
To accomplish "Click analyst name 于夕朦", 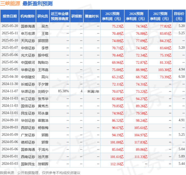I will [43, 84].
